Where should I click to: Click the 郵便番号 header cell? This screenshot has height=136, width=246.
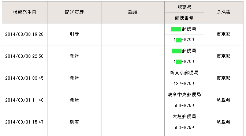184,18
